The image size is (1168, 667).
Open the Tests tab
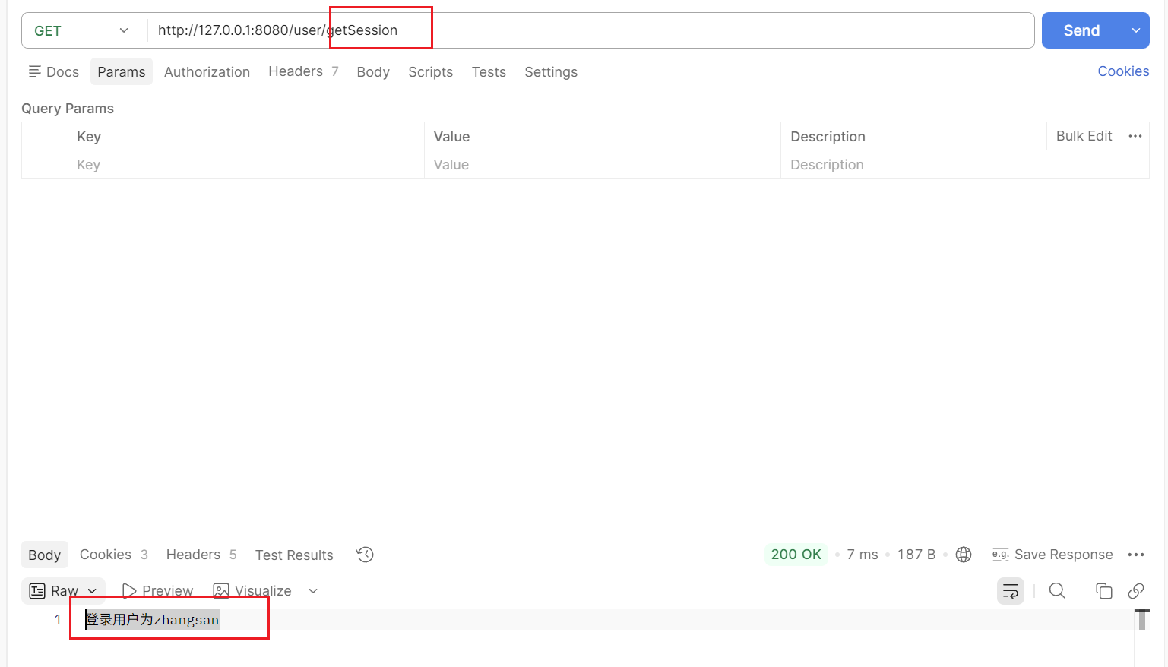click(x=489, y=71)
